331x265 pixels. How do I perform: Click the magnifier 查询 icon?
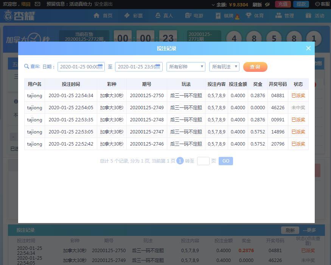[26, 67]
